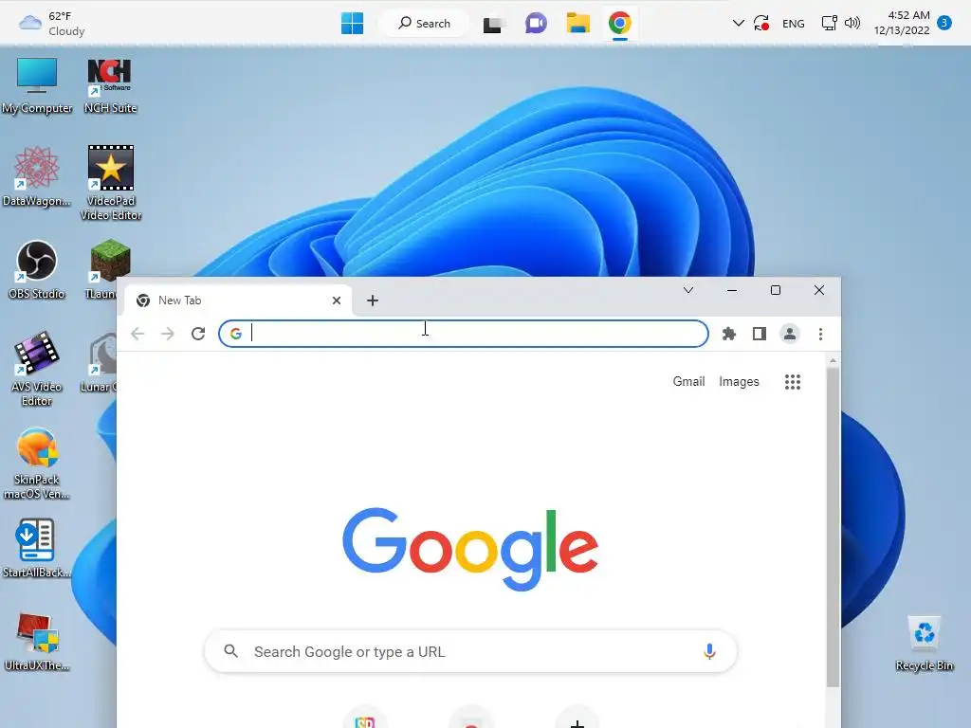Close the New Tab tab
This screenshot has height=728, width=971.
pyautogui.click(x=337, y=300)
